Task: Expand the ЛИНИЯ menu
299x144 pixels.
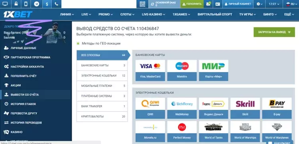Action: pyautogui.click(x=67, y=14)
